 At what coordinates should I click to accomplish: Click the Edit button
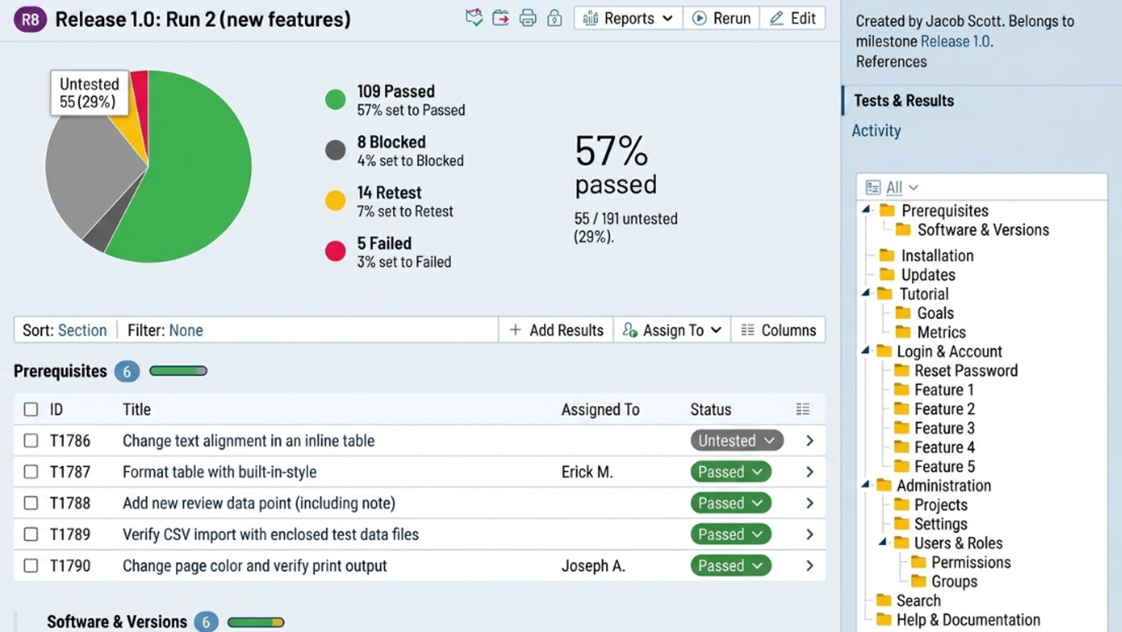tap(792, 18)
